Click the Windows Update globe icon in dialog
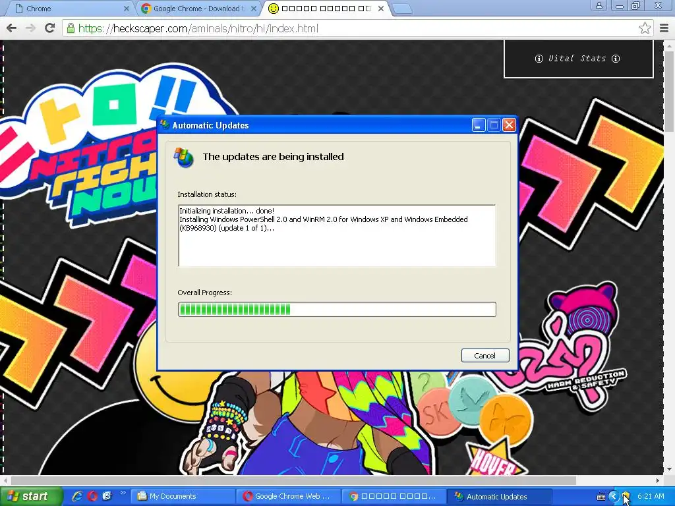The image size is (675, 506). 184,157
